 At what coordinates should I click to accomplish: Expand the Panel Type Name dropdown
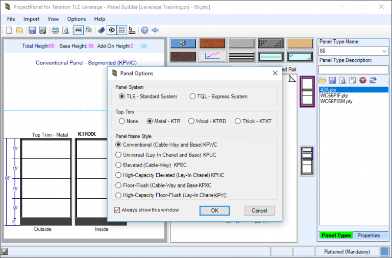coord(384,51)
